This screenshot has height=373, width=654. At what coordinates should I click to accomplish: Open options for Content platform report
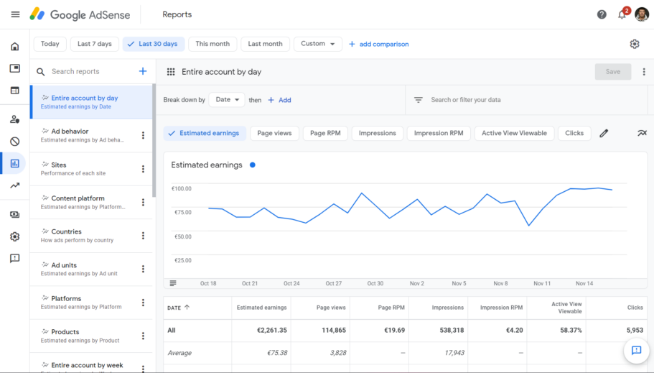coord(143,202)
